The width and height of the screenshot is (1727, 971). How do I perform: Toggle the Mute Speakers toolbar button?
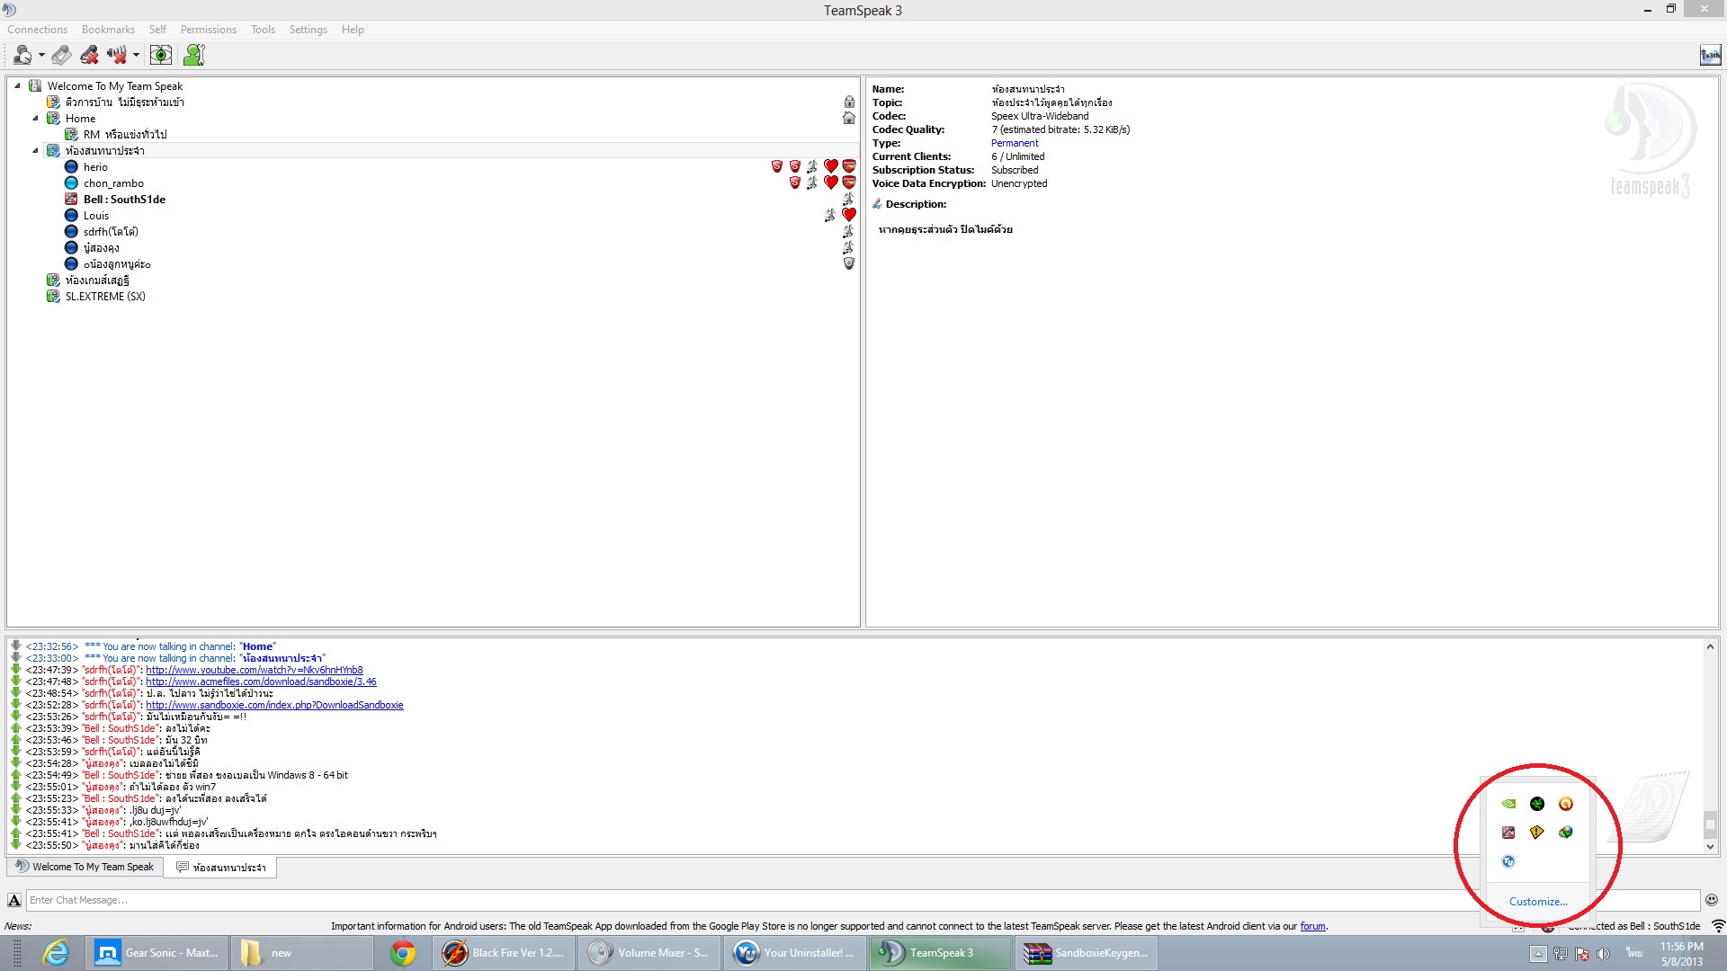(116, 56)
